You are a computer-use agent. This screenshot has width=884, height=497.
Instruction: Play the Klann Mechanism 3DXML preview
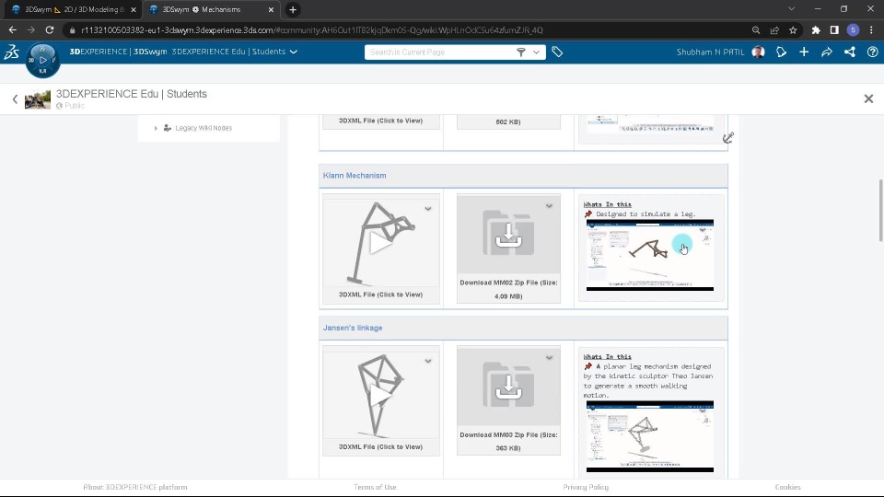(x=380, y=243)
